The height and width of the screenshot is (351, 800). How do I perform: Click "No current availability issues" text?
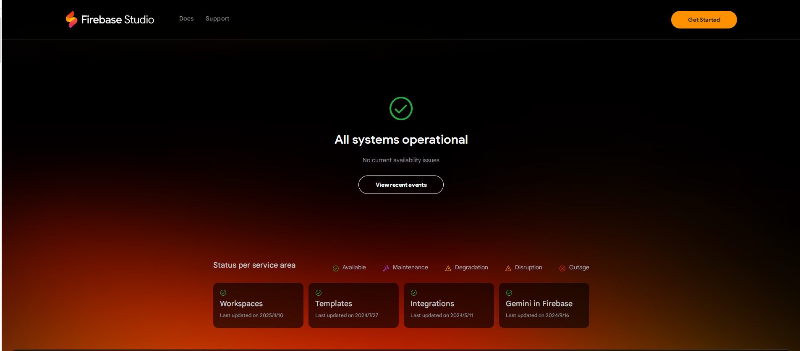401,160
